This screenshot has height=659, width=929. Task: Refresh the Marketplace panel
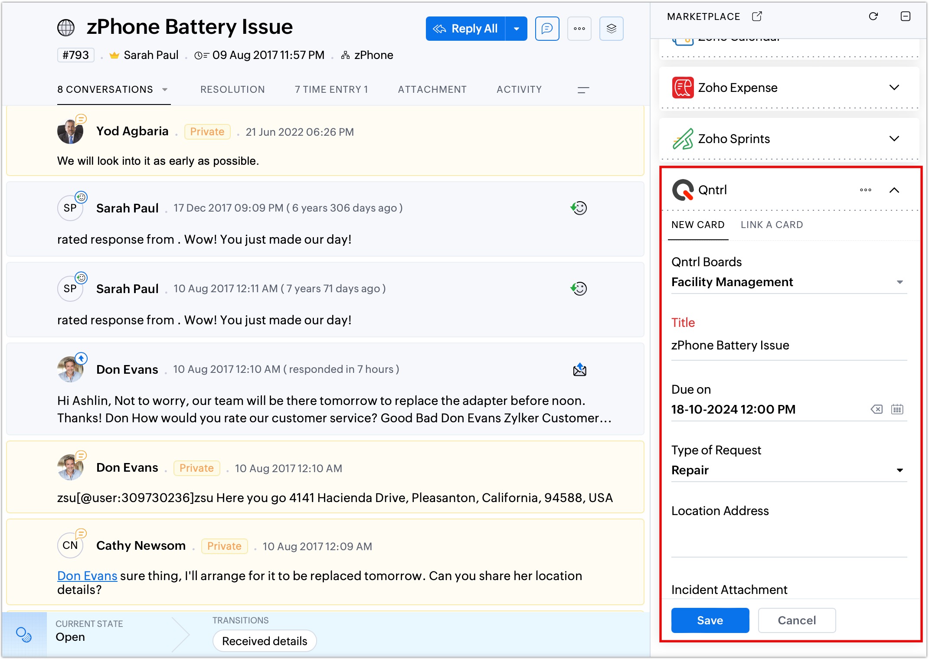[873, 16]
